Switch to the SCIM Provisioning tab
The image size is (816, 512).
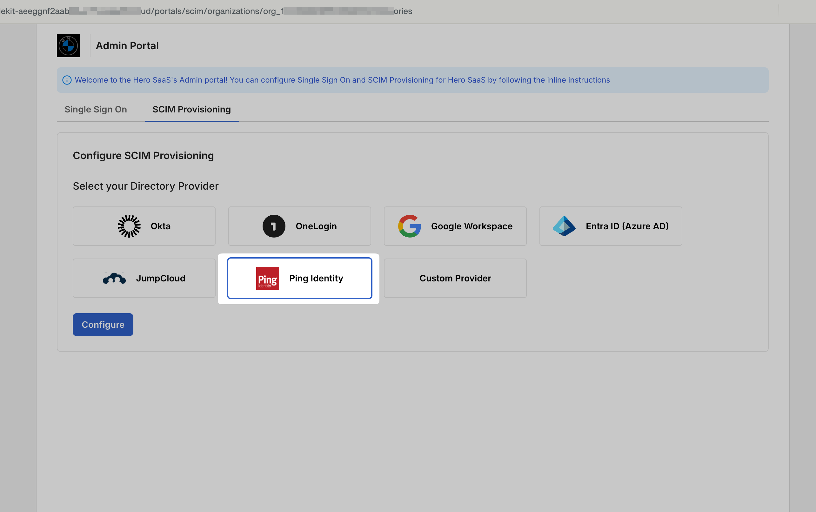pos(191,109)
